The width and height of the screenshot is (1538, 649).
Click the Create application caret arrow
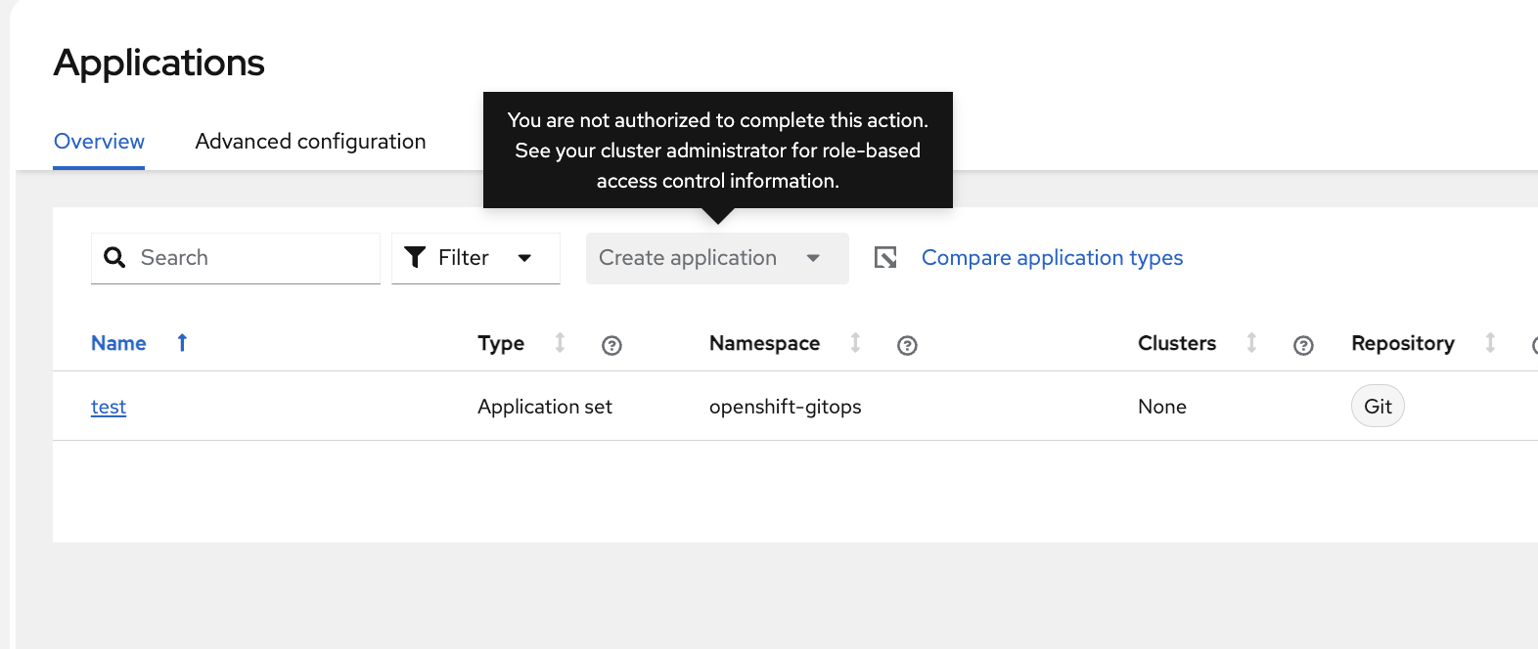point(813,258)
